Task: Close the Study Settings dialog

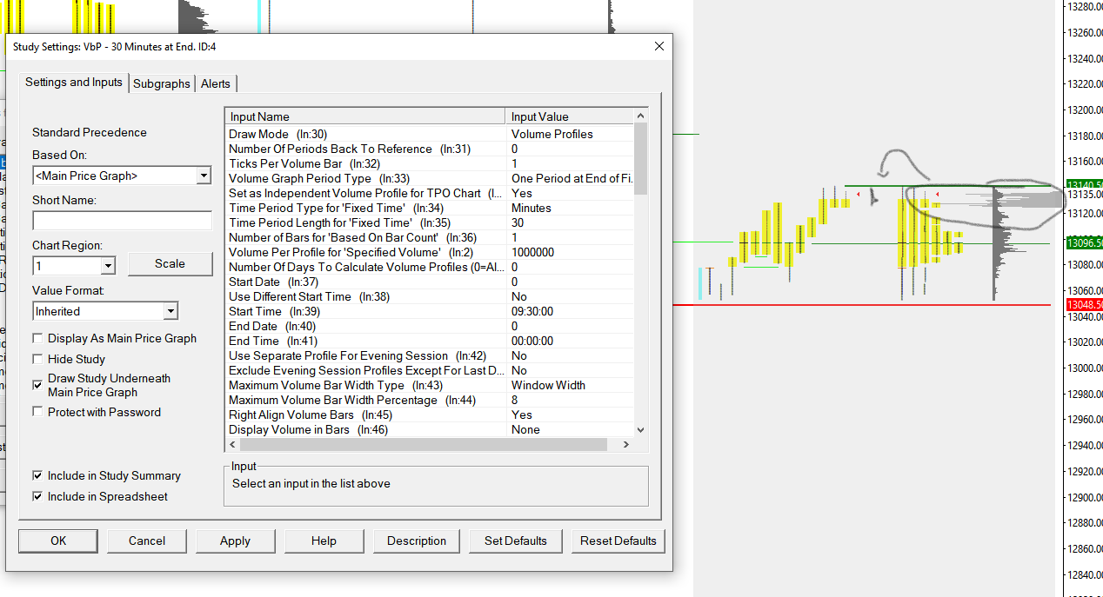Action: 659,46
